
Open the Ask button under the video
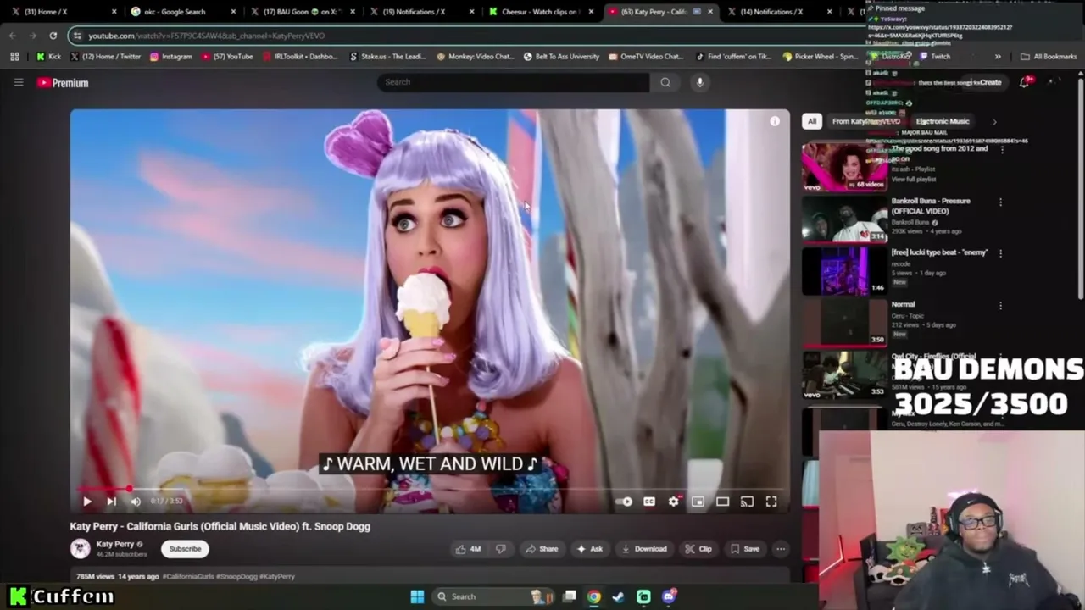click(x=589, y=549)
